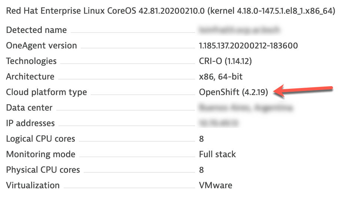Click the blurred IP address value
Screen dimensions: 354x199
click(x=218, y=123)
